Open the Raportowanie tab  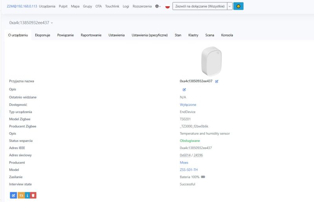coord(91,35)
